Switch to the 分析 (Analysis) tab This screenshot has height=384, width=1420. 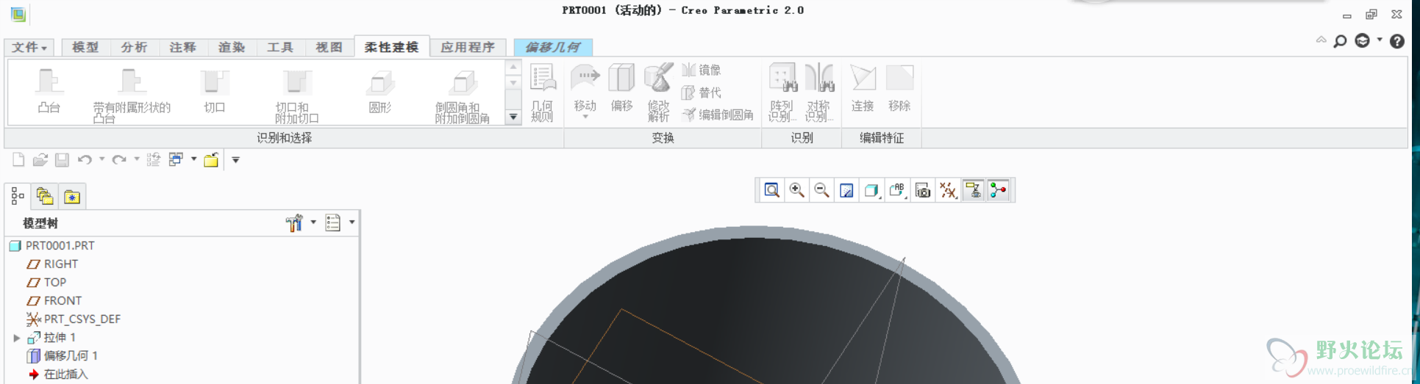(x=134, y=47)
